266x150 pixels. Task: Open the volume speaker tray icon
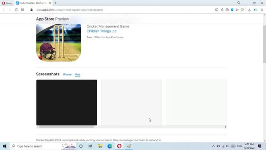227,146
